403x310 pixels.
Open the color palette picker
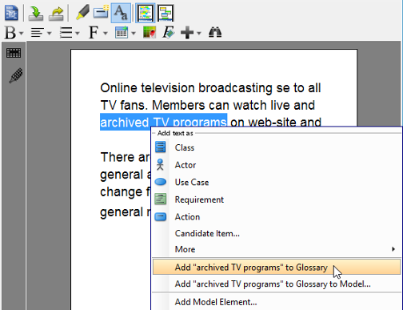(150, 33)
